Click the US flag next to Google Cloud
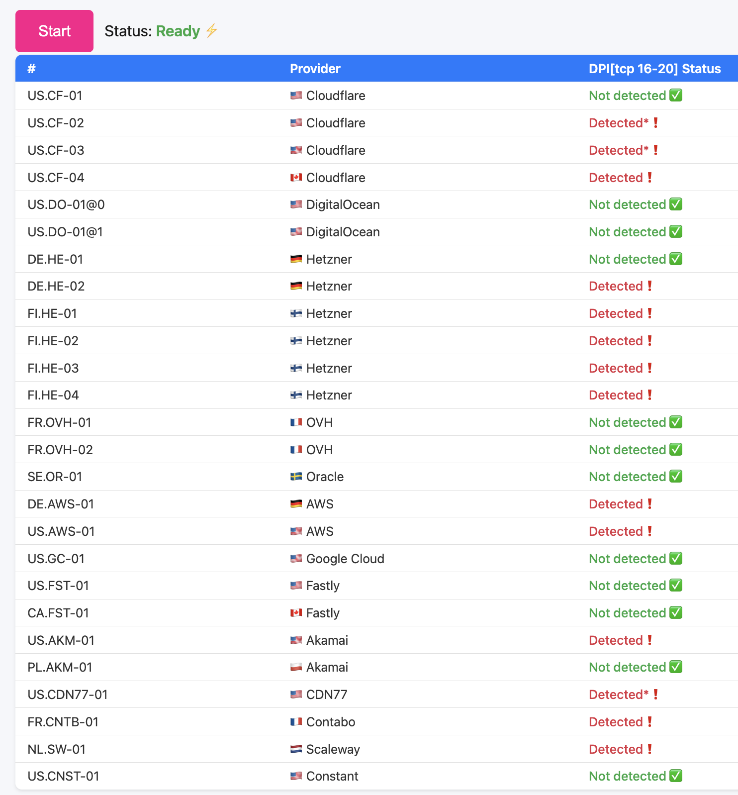 tap(296, 559)
